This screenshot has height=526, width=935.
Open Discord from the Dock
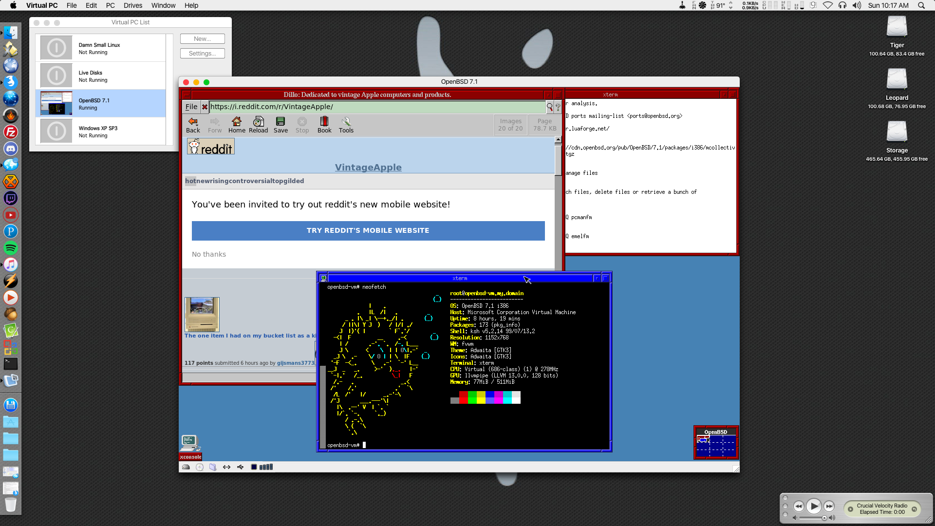tap(10, 149)
